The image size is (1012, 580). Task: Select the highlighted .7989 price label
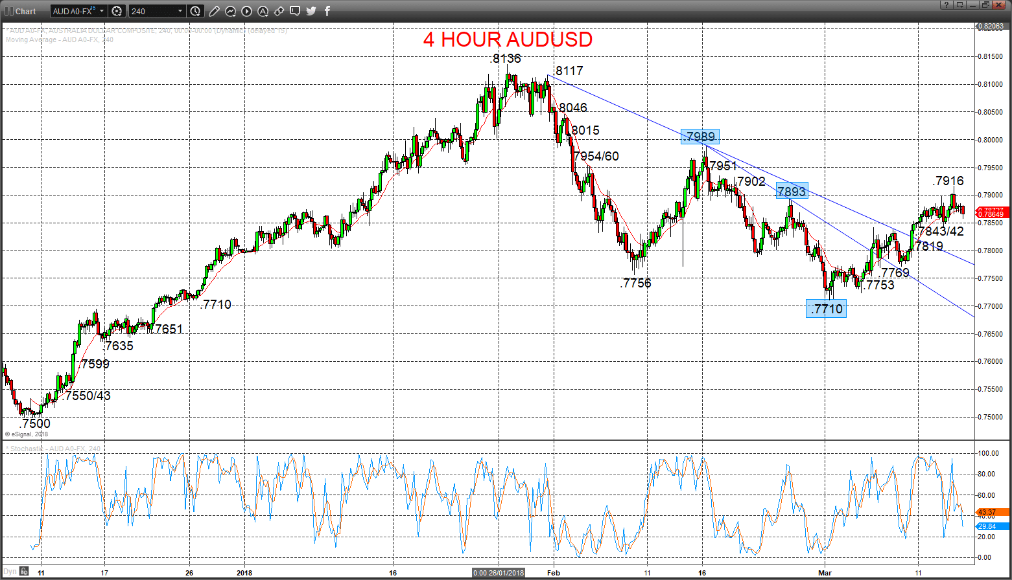pos(700,137)
